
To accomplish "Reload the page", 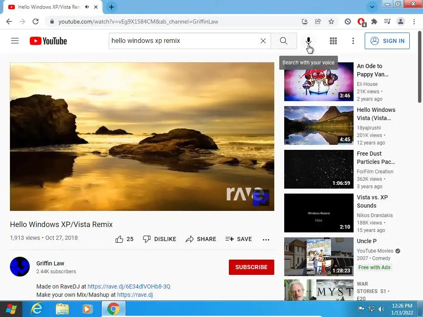I will 36,21.
